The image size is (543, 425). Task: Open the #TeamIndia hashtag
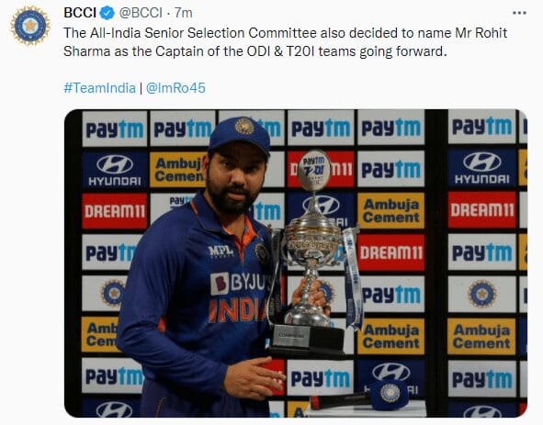pos(100,88)
